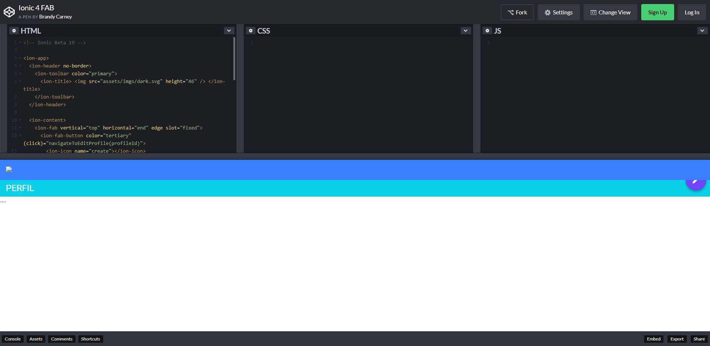710x346 pixels.
Task: Open the HTML panel gear settings icon
Action: click(x=14, y=31)
